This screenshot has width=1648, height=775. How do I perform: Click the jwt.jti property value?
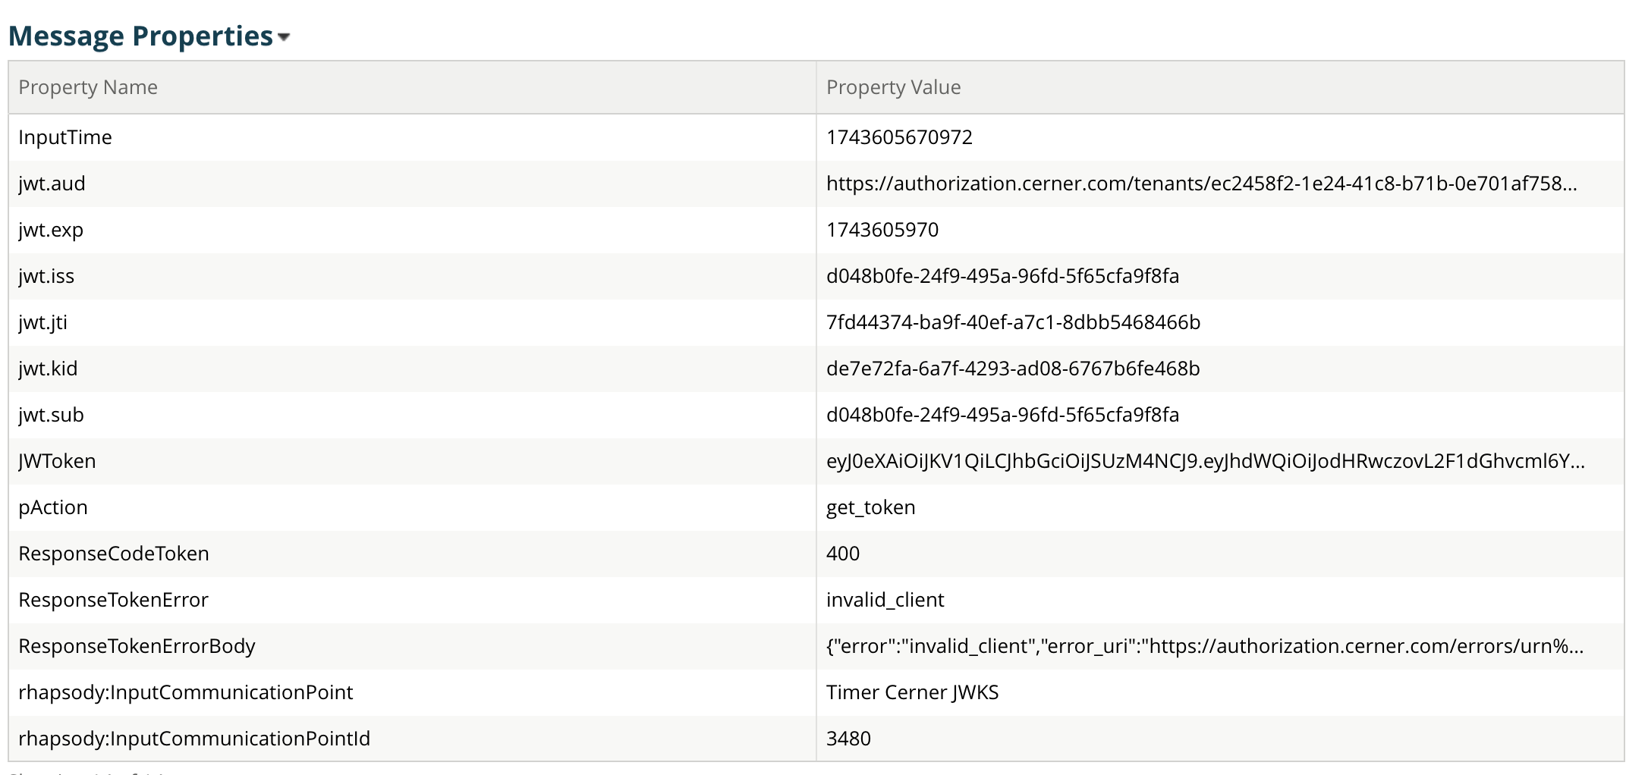[1013, 322]
